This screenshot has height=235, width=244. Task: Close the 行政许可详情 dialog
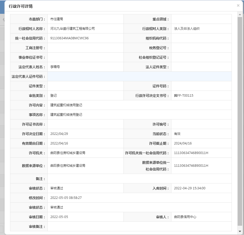click(238, 6)
